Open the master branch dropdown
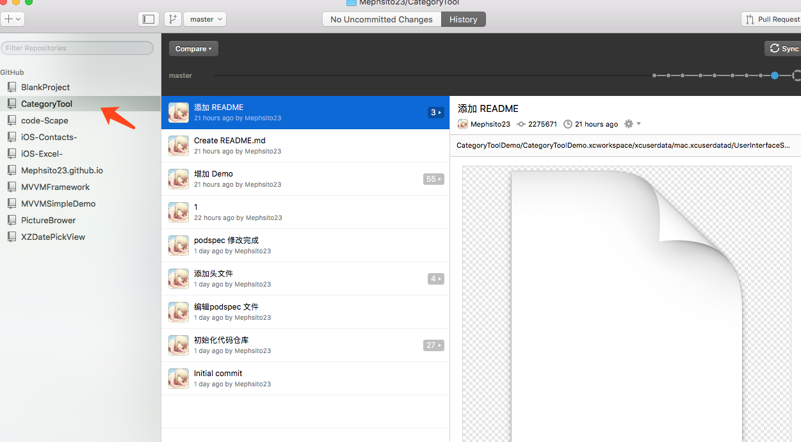Viewport: 801px width, 442px height. tap(205, 19)
